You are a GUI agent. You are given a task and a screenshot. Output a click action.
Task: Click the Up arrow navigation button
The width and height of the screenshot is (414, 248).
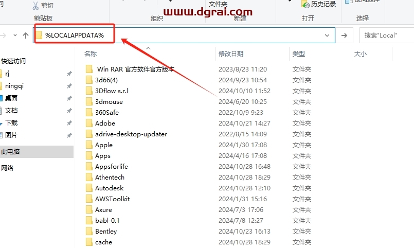click(x=26, y=36)
